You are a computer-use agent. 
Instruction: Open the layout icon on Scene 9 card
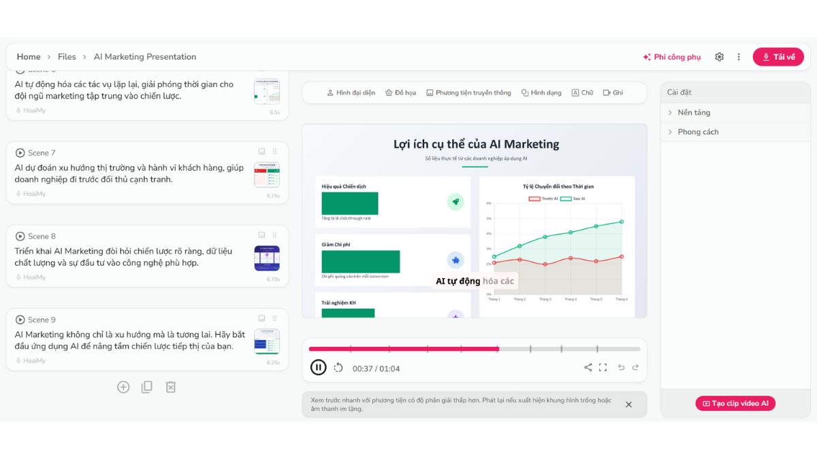coord(261,318)
